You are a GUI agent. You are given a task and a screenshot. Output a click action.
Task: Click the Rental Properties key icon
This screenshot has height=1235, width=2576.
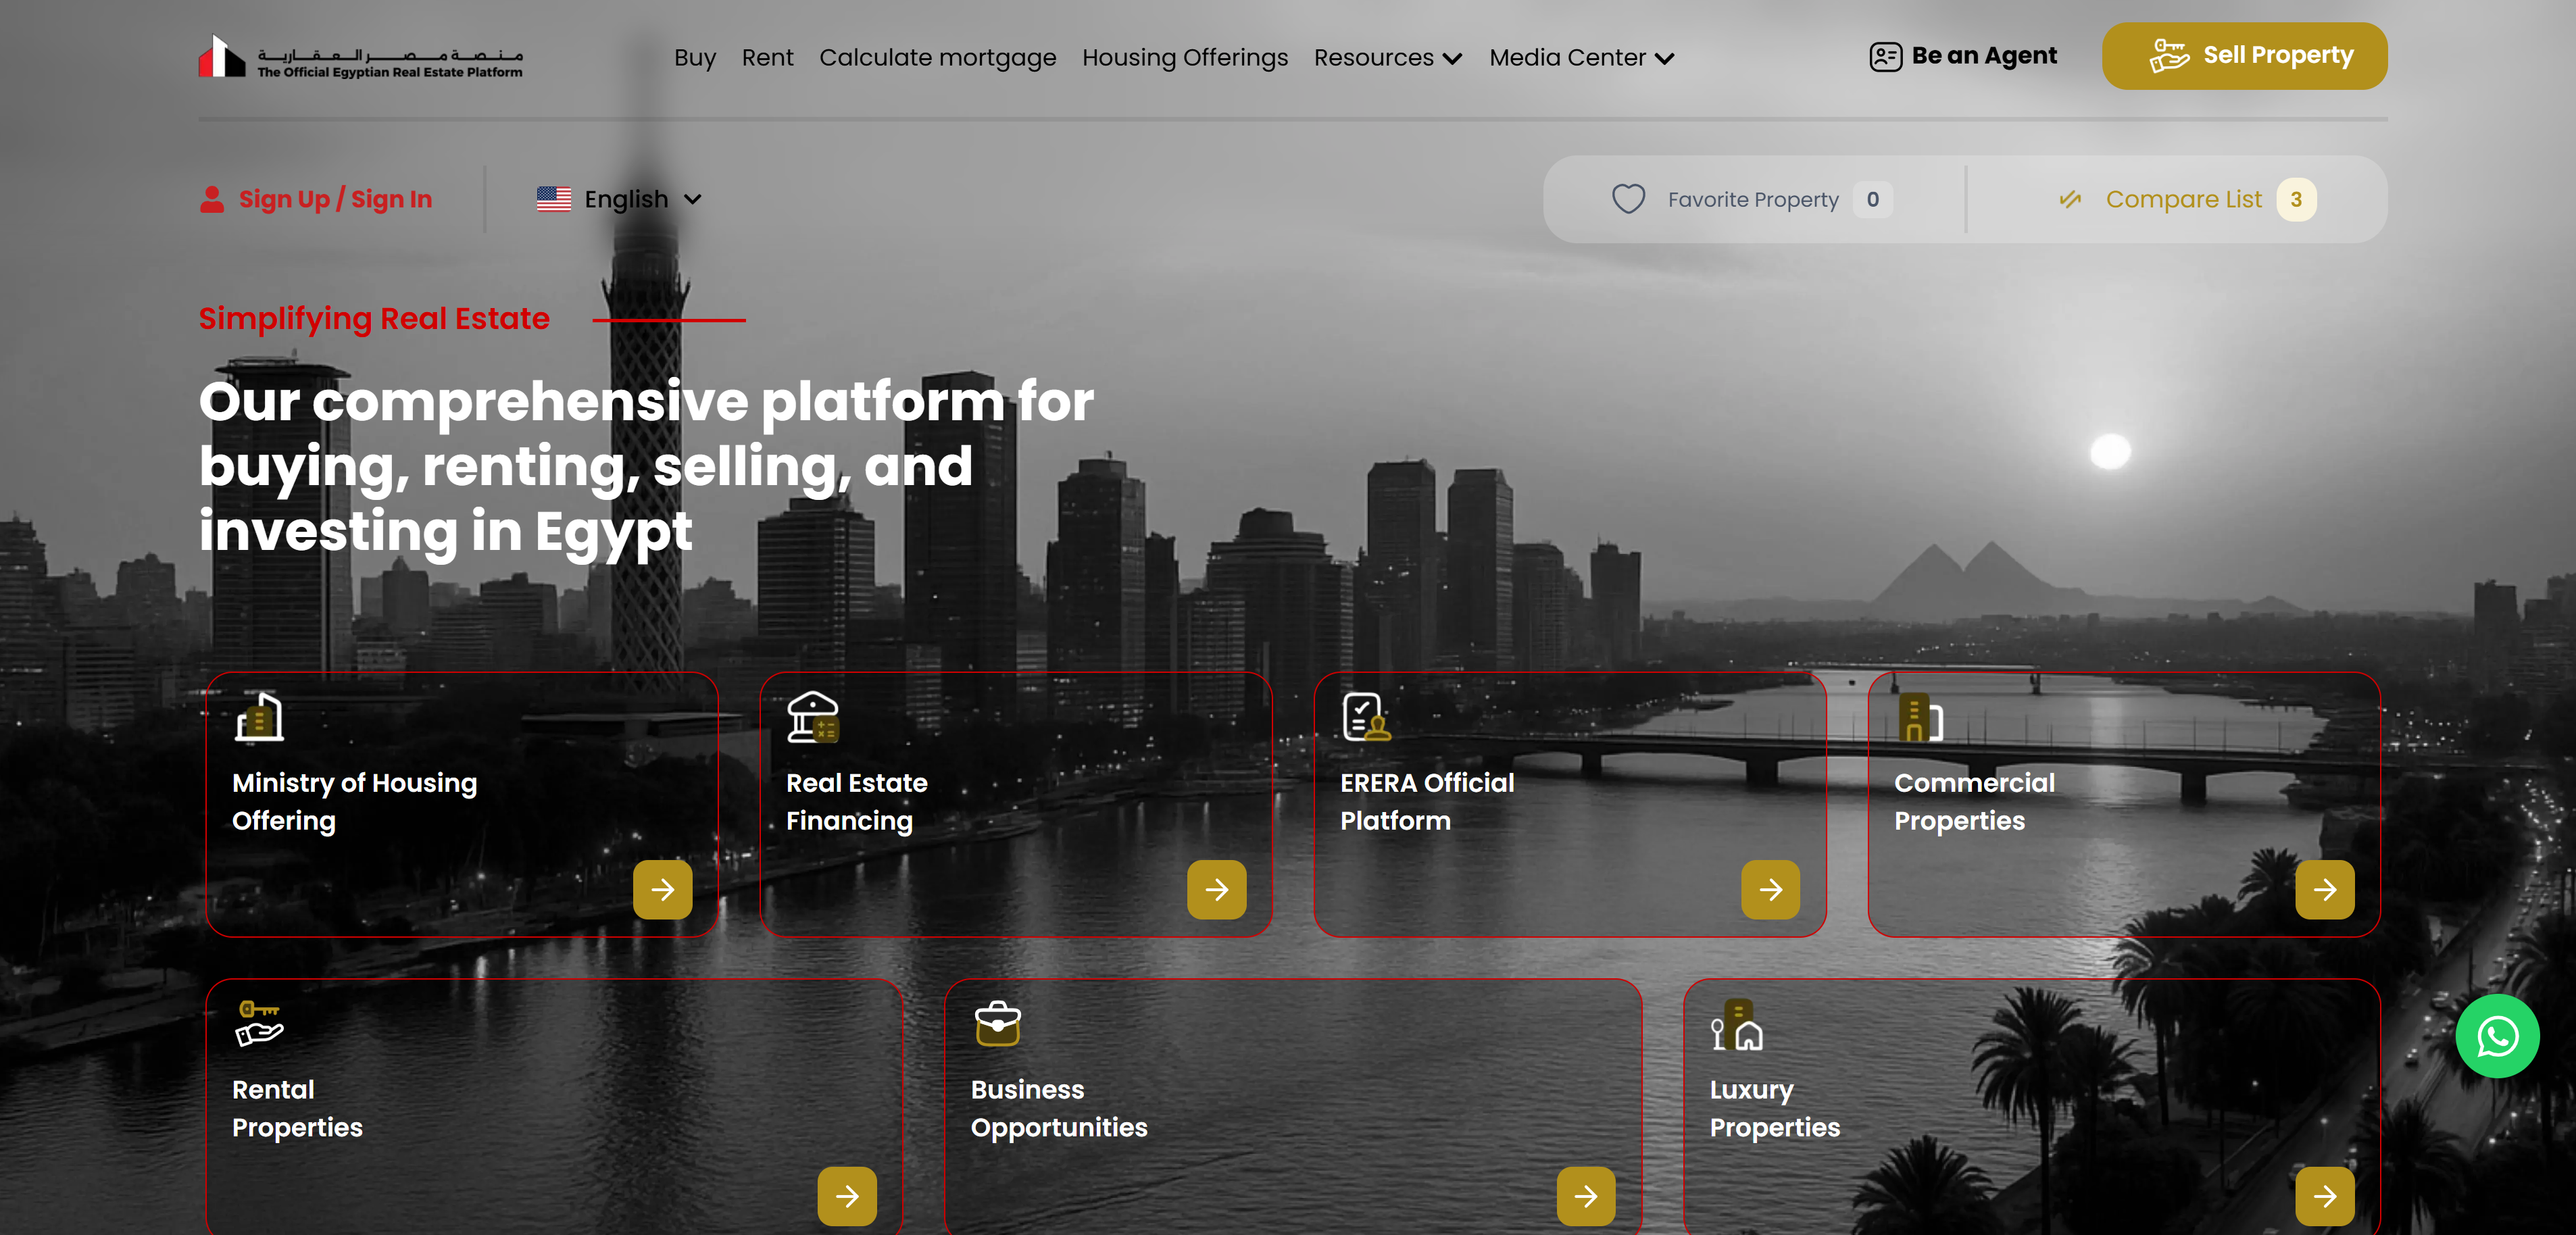[x=258, y=1023]
